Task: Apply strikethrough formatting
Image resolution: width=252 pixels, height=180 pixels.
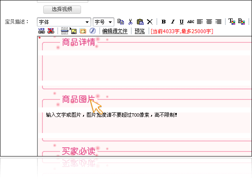Action: pos(191,22)
